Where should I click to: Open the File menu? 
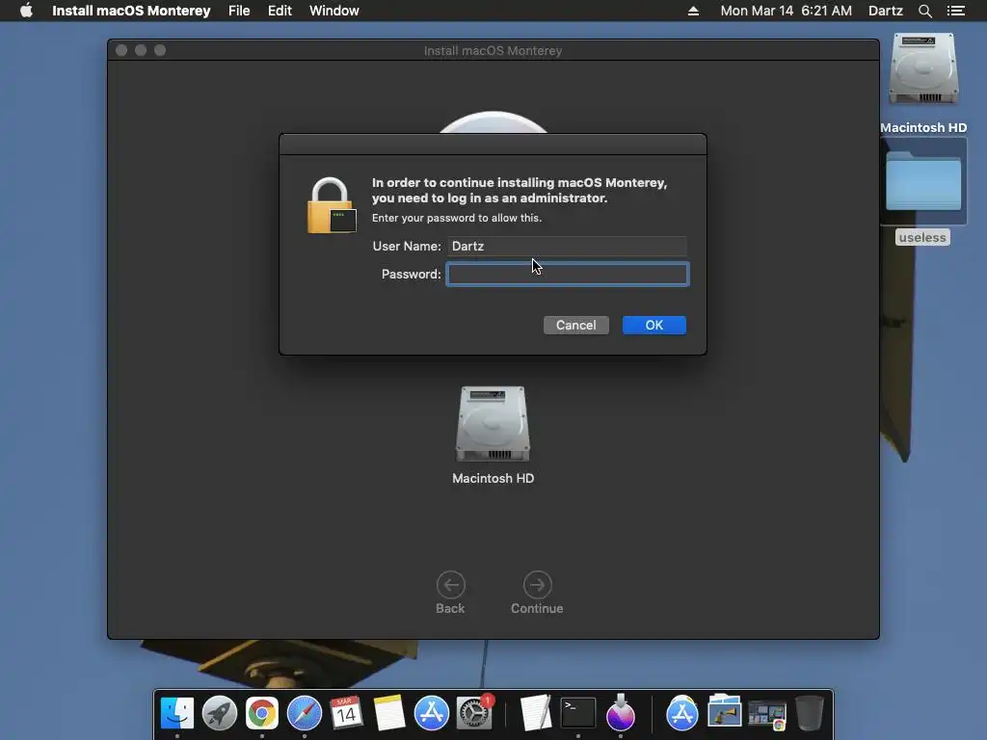pyautogui.click(x=239, y=11)
